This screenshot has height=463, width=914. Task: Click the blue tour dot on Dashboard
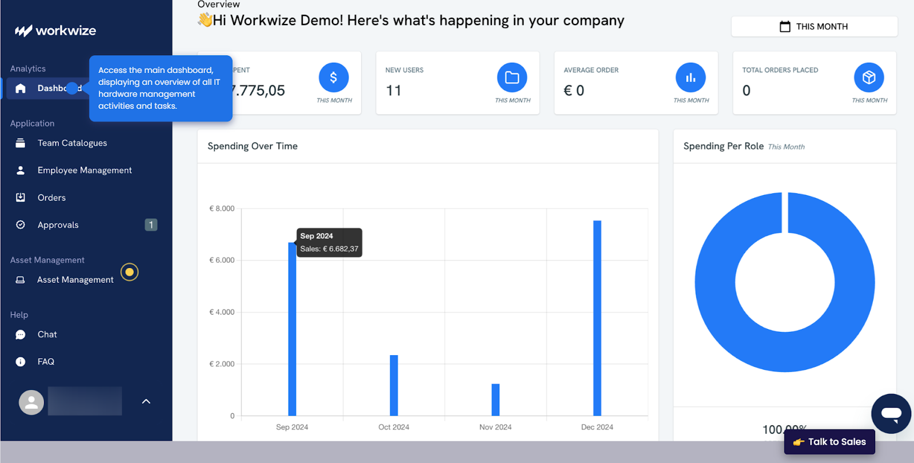(x=73, y=88)
